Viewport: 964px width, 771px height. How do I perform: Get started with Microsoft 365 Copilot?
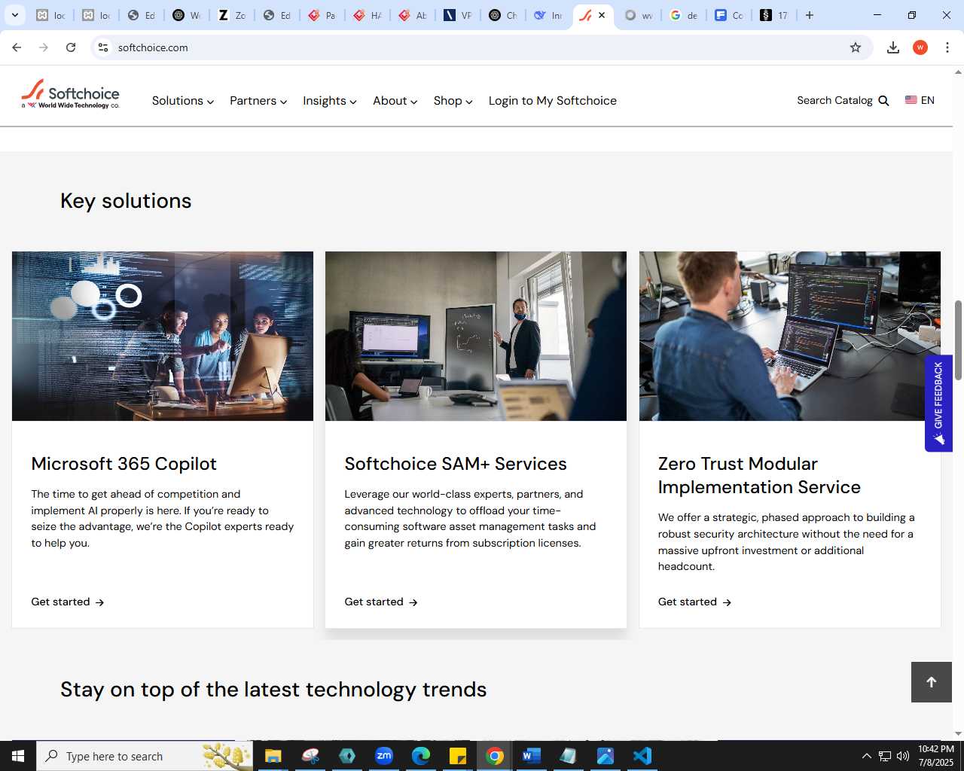click(x=68, y=602)
